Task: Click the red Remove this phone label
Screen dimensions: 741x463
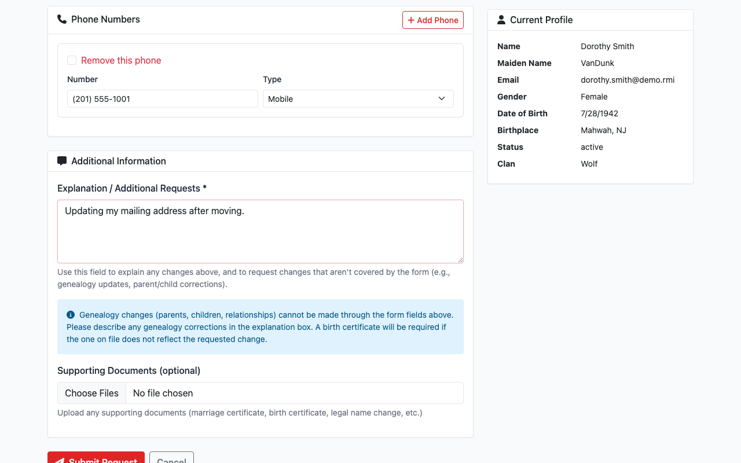Action: tap(121, 60)
